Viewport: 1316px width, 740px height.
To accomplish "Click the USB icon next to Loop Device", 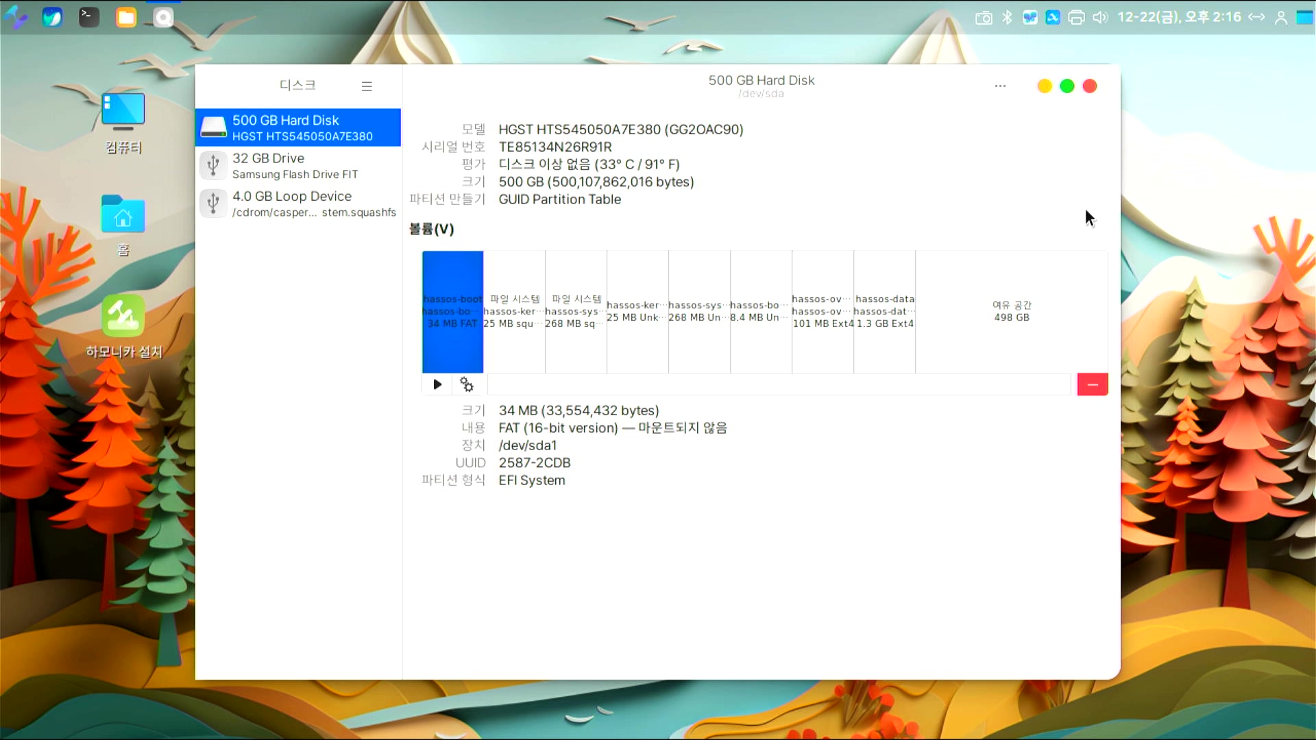I will 213,203.
